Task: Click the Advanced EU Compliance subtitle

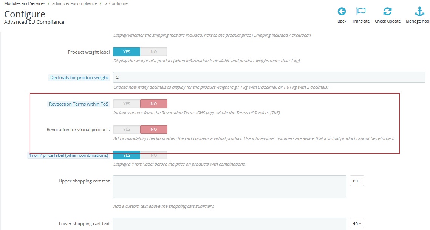Action: coord(34,22)
